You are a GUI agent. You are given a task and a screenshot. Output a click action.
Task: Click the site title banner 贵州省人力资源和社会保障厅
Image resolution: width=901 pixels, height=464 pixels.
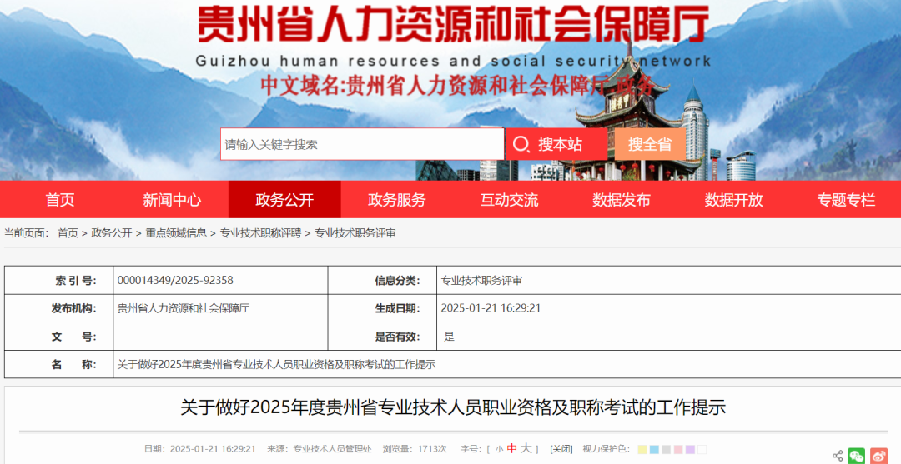(x=453, y=24)
